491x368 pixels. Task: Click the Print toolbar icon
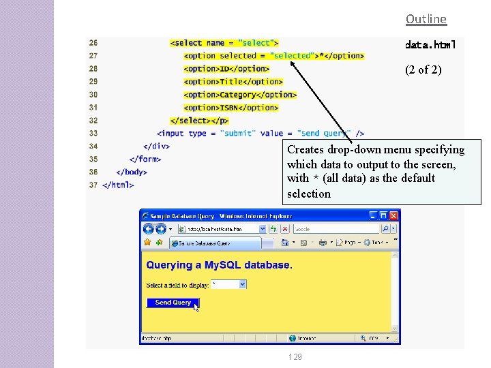pos(323,243)
